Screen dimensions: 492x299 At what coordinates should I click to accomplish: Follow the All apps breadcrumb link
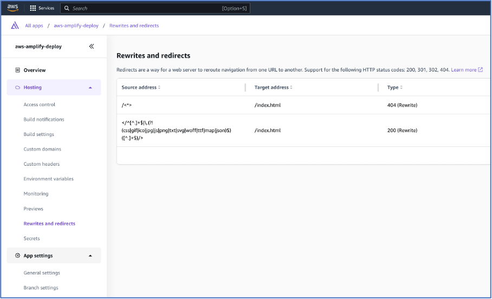point(34,25)
